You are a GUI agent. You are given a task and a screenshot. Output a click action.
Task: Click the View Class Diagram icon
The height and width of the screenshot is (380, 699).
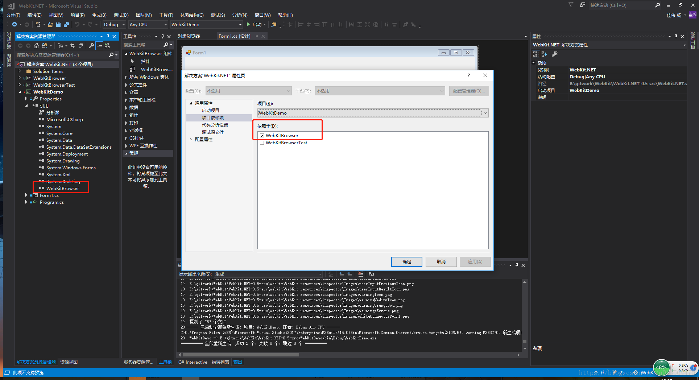pyautogui.click(x=107, y=46)
